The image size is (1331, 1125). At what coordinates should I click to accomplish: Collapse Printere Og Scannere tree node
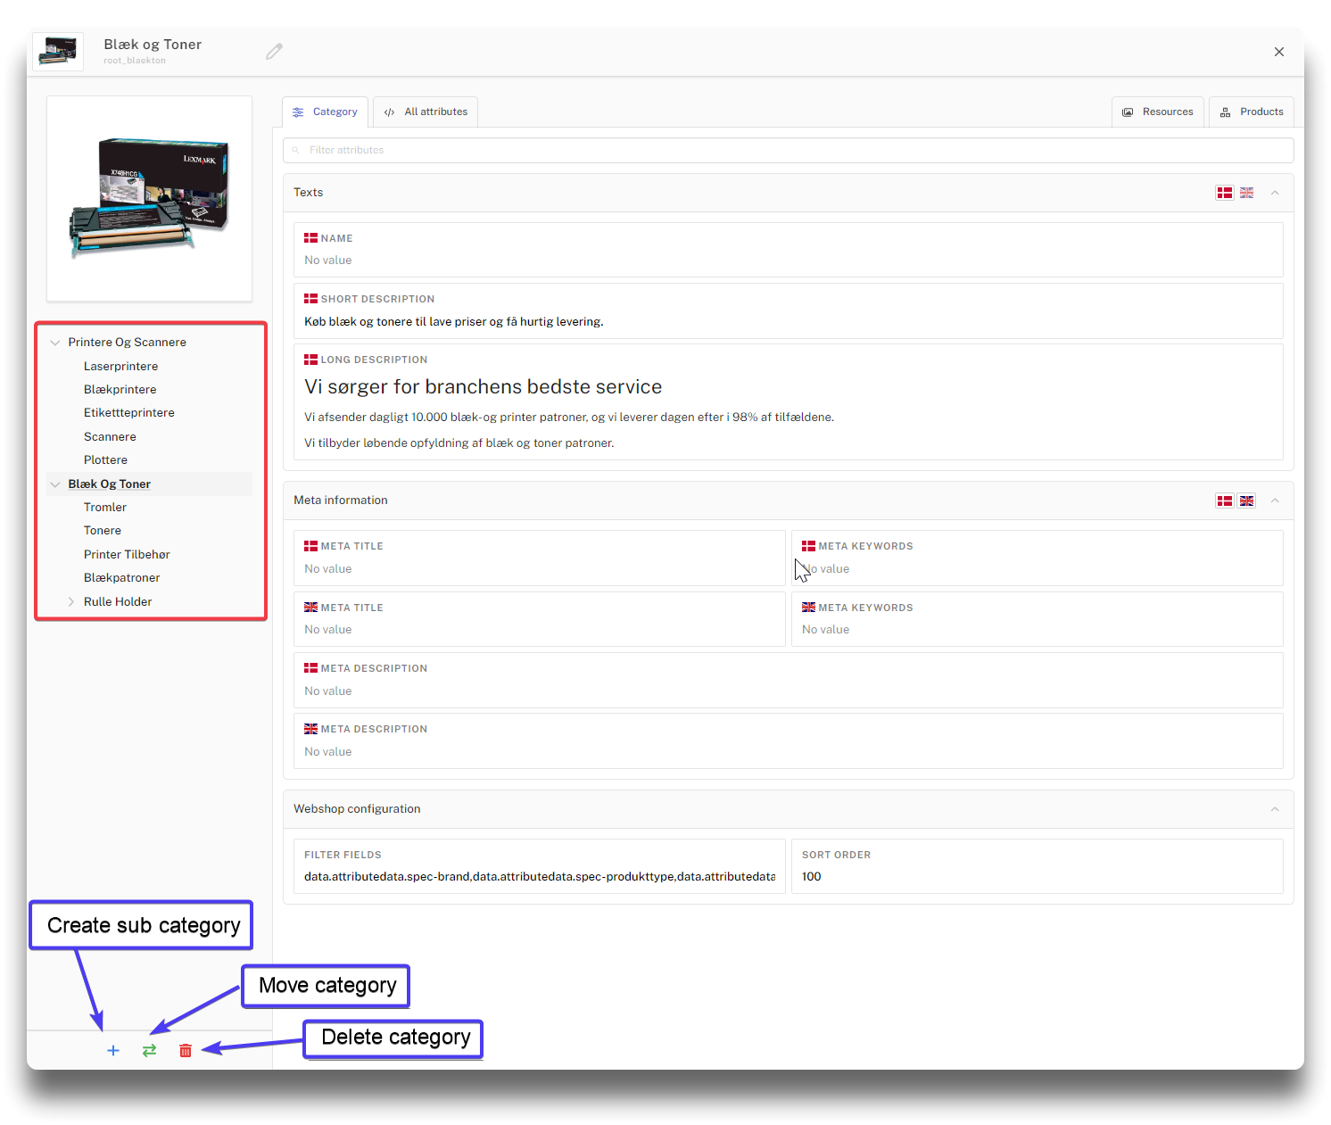pyautogui.click(x=55, y=343)
